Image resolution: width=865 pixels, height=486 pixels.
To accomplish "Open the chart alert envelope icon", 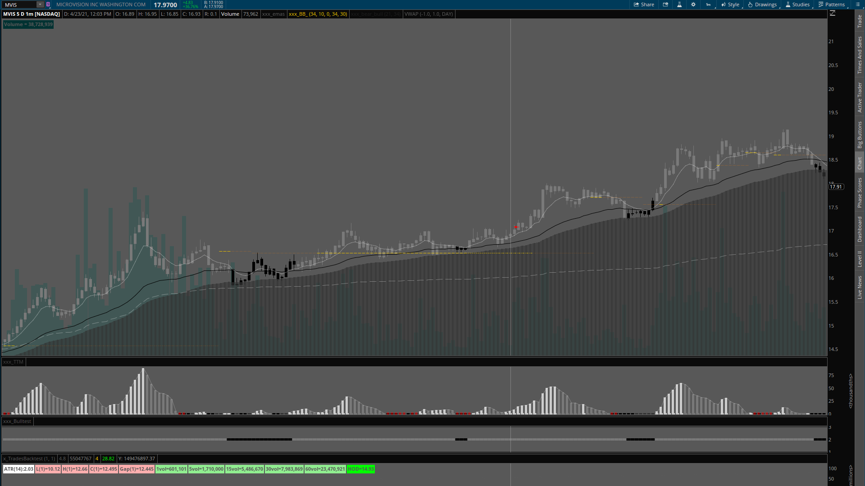I will [x=665, y=4].
